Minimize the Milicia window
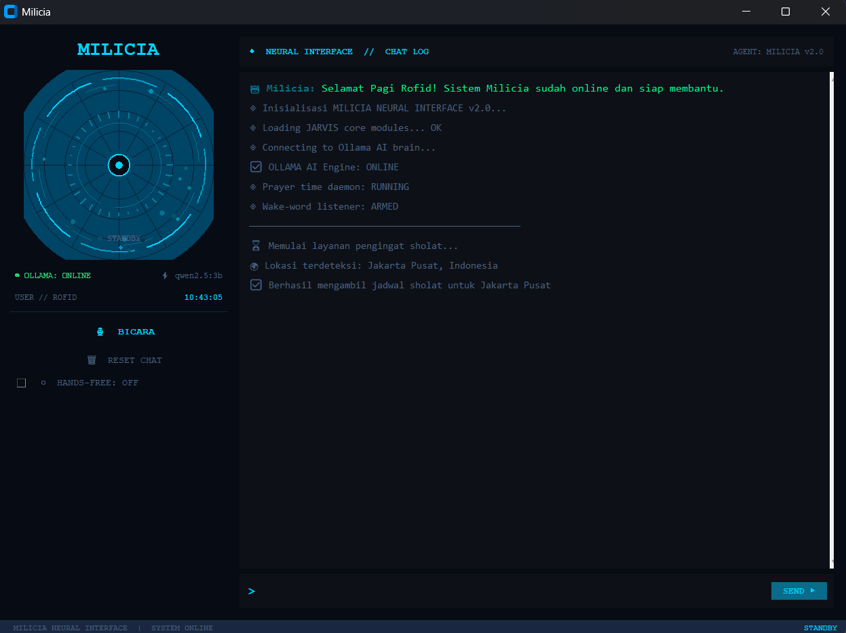 (x=746, y=12)
